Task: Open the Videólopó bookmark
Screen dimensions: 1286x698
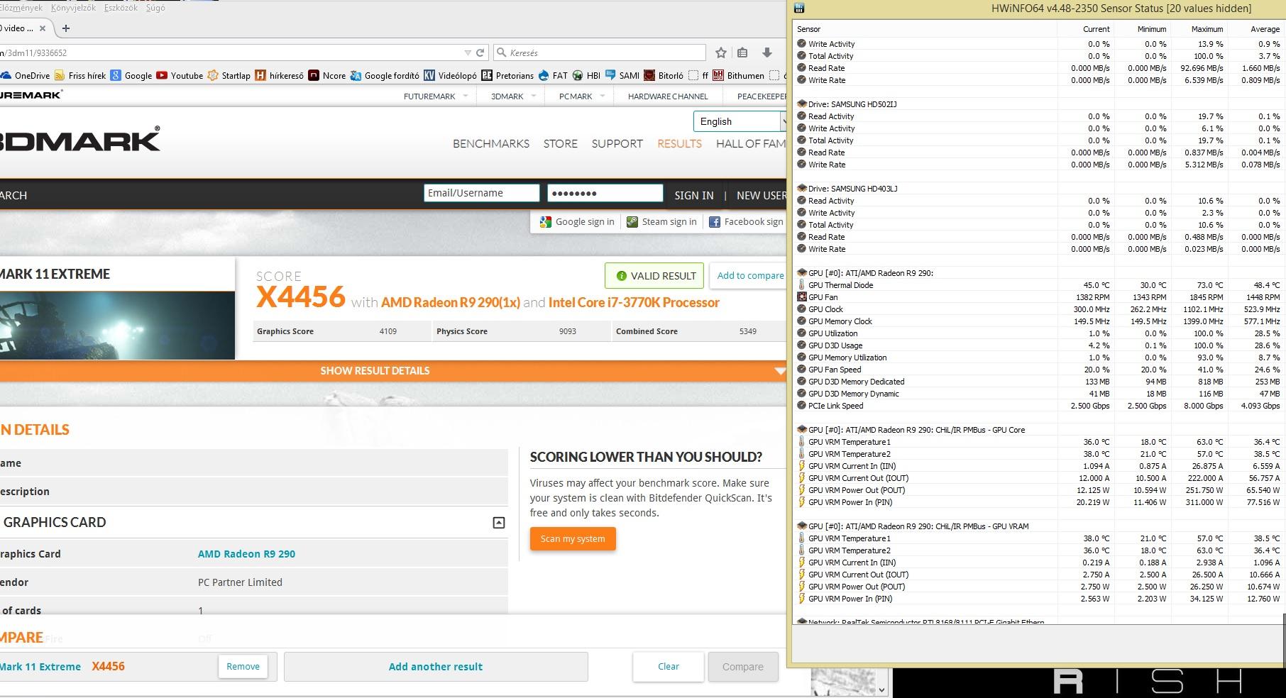Action: point(450,75)
